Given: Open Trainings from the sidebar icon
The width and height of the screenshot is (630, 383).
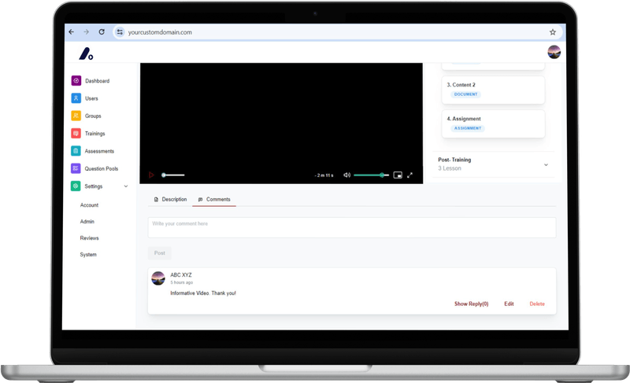Looking at the screenshot, I should click(x=76, y=134).
